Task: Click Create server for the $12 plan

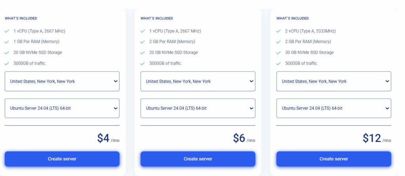Action: click(x=333, y=159)
